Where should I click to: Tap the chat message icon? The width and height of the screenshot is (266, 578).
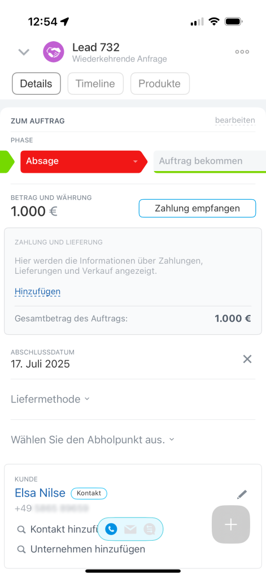pyautogui.click(x=150, y=529)
